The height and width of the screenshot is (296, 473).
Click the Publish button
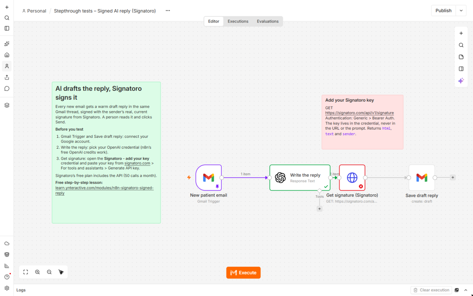coord(444,11)
